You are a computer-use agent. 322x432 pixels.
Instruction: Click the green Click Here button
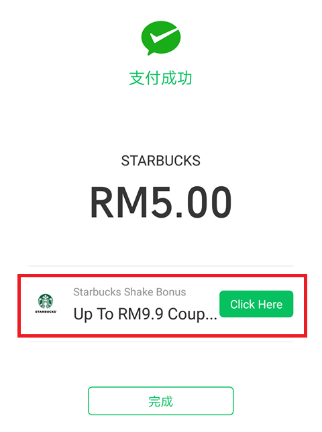tap(256, 304)
